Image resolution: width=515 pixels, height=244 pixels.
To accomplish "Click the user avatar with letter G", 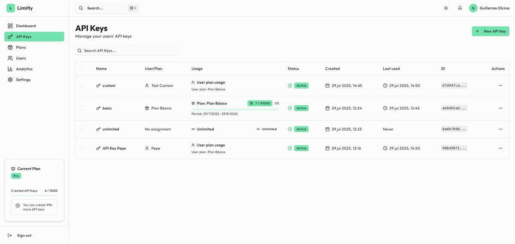I will pyautogui.click(x=473, y=8).
